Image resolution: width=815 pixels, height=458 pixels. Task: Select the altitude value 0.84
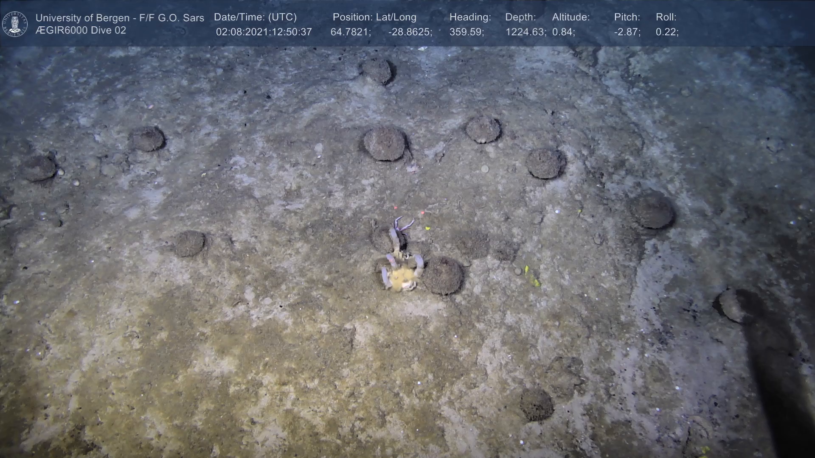click(563, 32)
